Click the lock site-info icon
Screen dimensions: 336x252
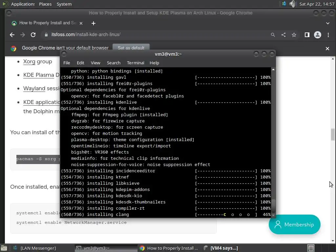click(x=46, y=34)
